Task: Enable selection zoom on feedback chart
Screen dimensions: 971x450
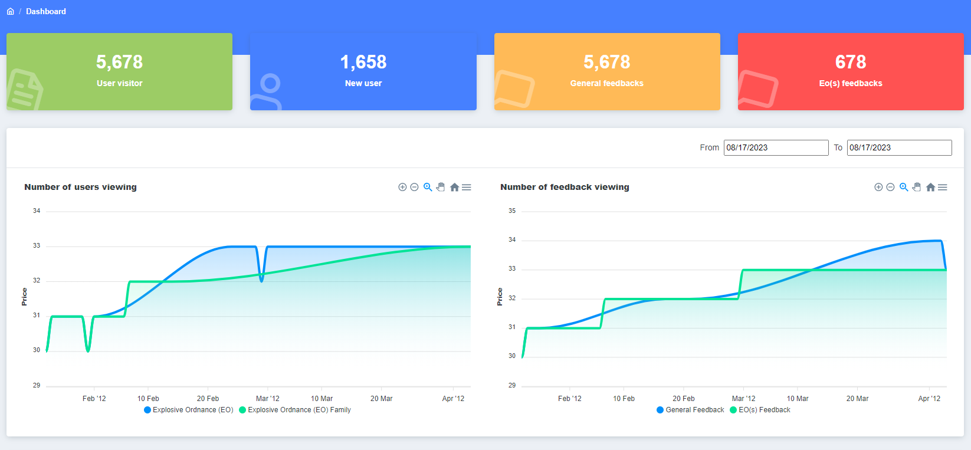Action: click(x=904, y=187)
